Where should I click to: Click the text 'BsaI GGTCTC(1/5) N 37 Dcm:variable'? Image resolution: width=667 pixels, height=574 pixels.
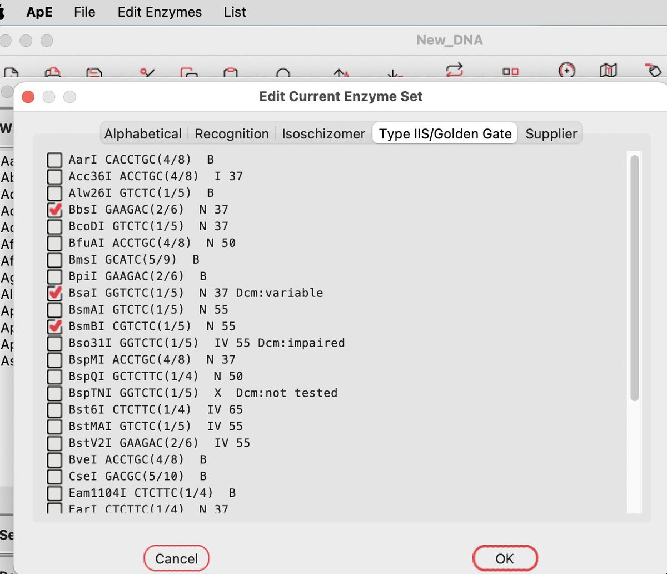[x=196, y=294]
